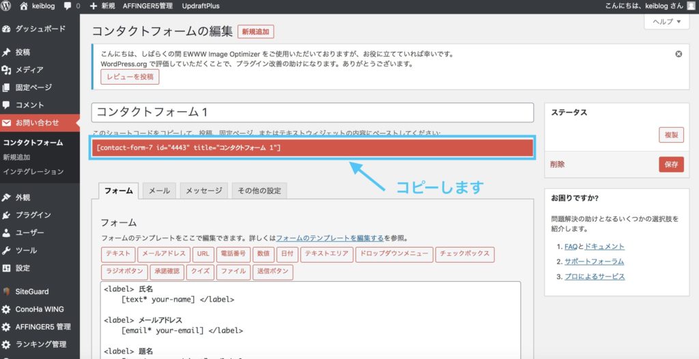Viewport: 699px width, 359px height.
Task: Click the ランキング管理 gear icon
Action: (x=6, y=345)
